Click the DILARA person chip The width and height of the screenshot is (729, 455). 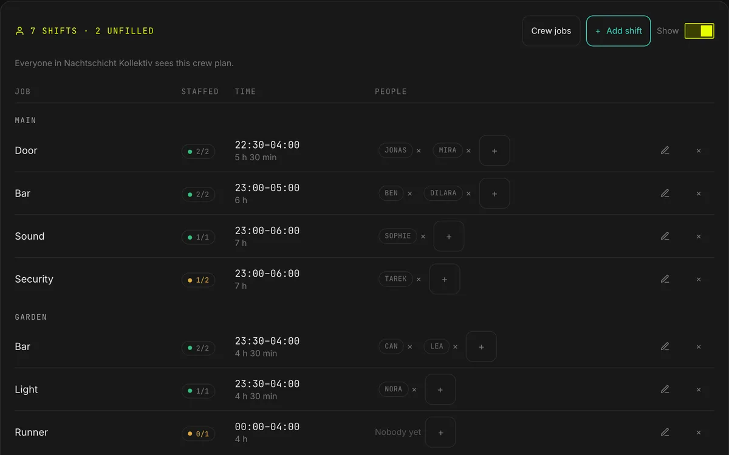click(443, 194)
